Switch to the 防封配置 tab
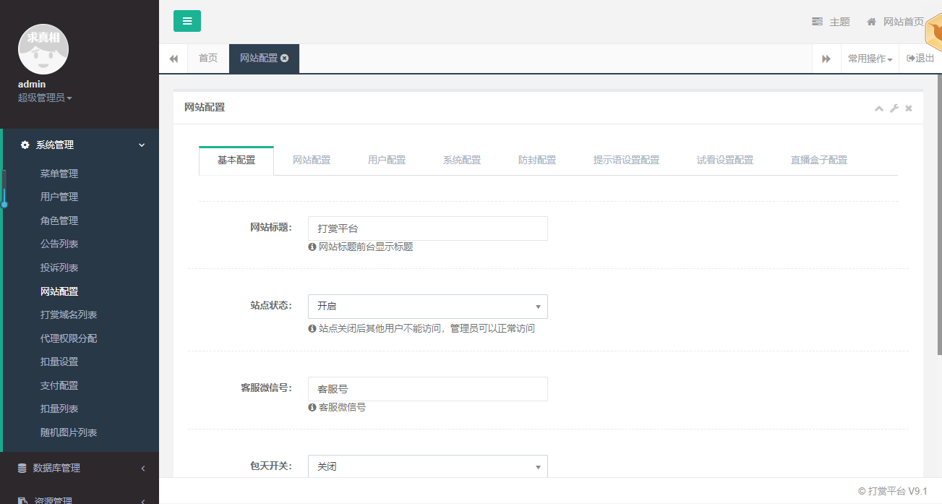 point(537,160)
